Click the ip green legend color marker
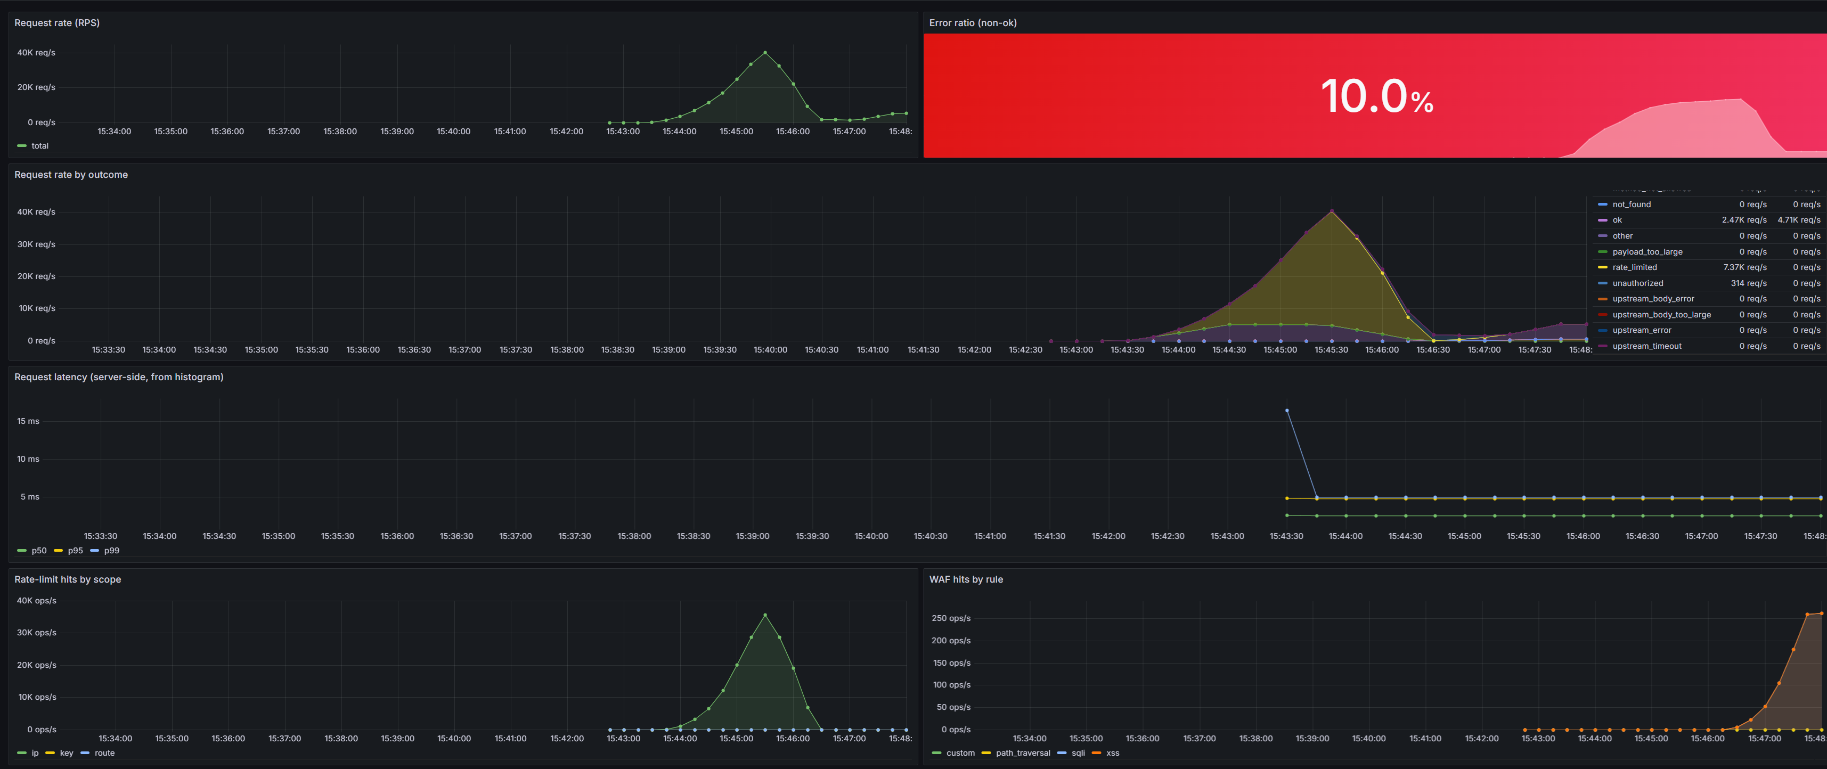The width and height of the screenshot is (1827, 769). (x=22, y=754)
